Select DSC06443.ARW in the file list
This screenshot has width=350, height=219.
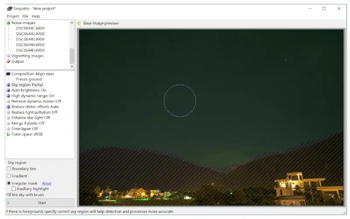point(30,39)
